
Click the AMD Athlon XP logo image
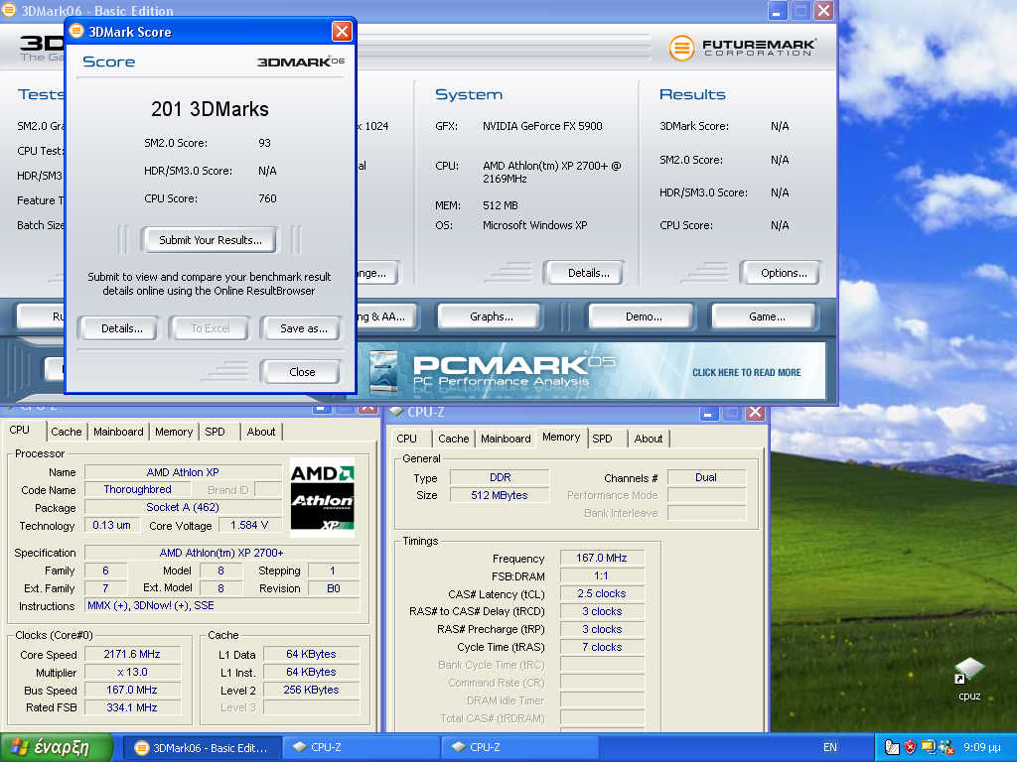(322, 498)
